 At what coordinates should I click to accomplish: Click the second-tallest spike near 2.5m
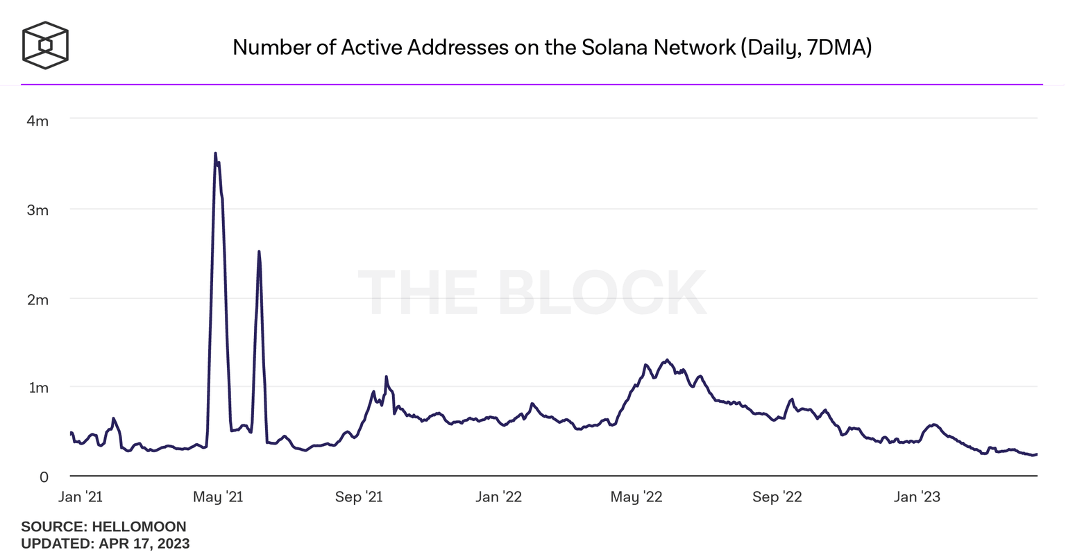click(x=259, y=252)
